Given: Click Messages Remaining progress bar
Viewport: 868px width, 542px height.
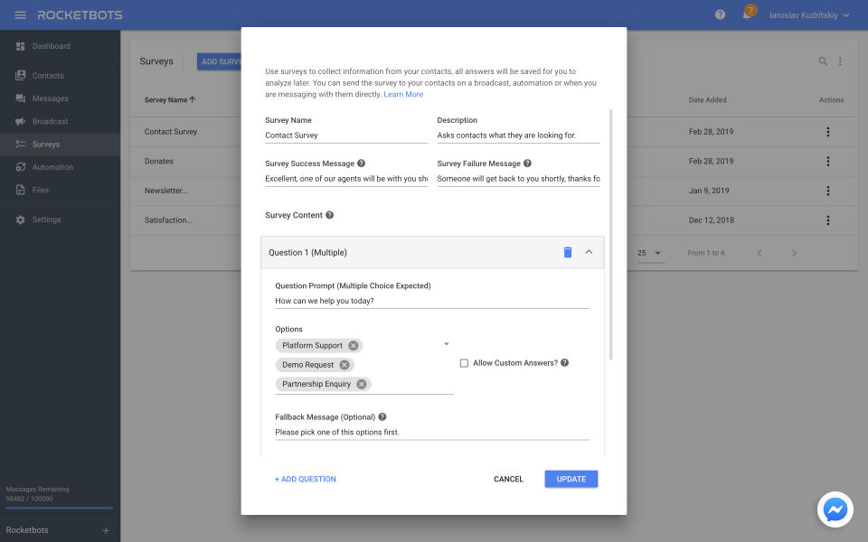Looking at the screenshot, I should coord(60,508).
